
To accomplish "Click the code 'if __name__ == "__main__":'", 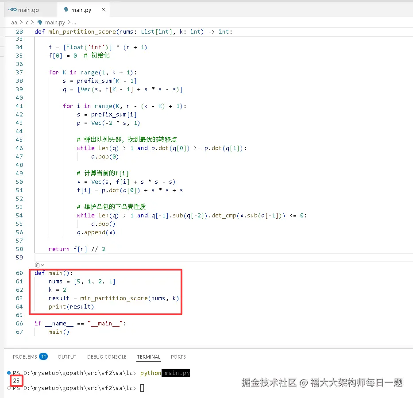I will click(x=80, y=324).
